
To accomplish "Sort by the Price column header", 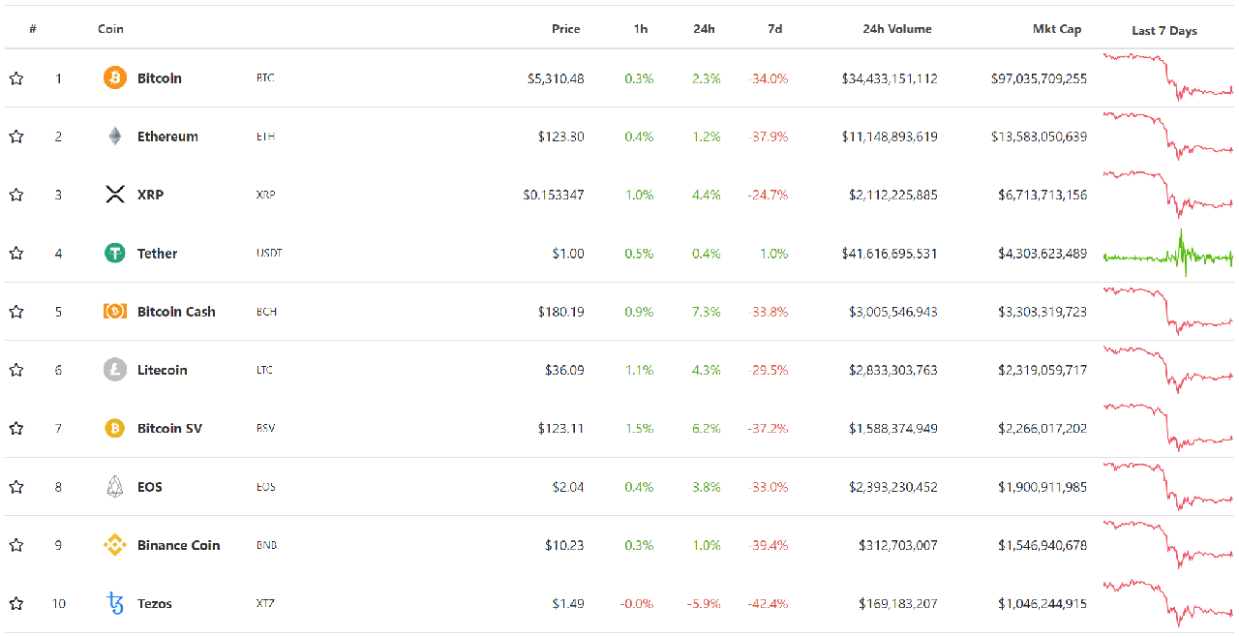I will (x=566, y=29).
